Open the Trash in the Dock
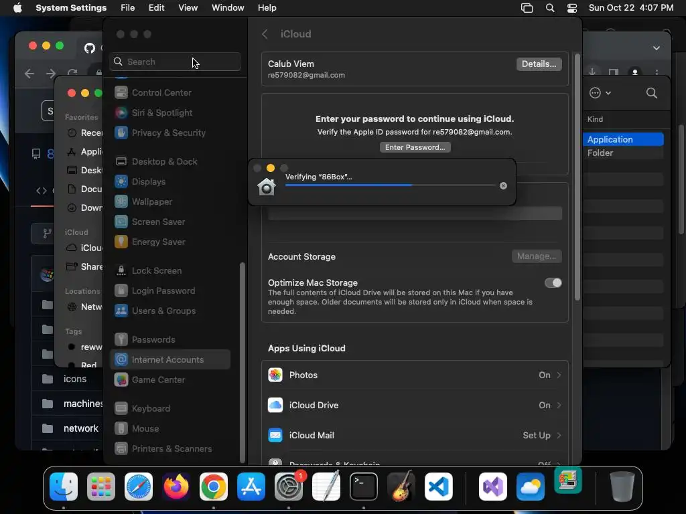 click(x=622, y=487)
